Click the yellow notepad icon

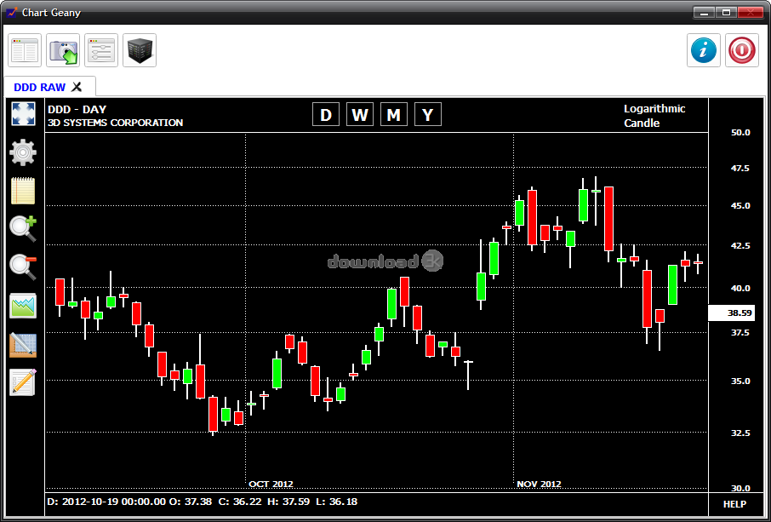click(x=23, y=191)
